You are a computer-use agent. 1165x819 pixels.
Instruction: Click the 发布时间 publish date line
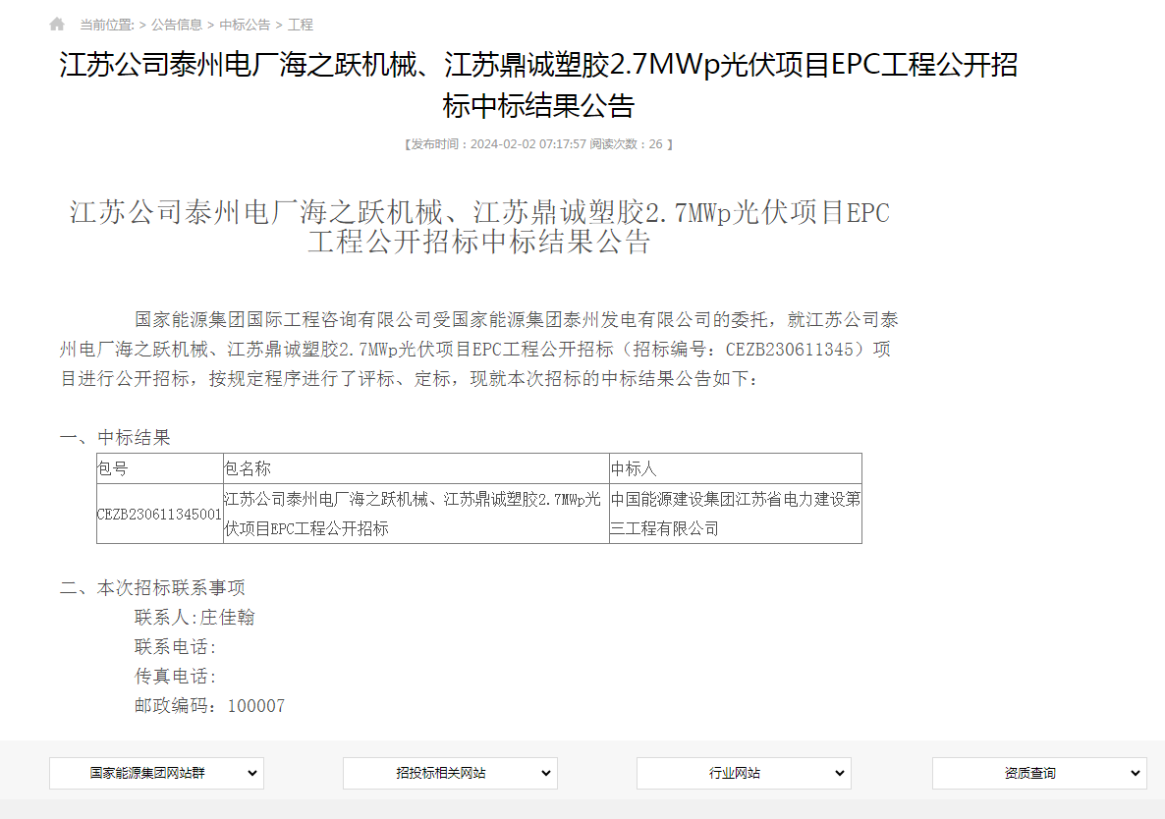pyautogui.click(x=538, y=144)
